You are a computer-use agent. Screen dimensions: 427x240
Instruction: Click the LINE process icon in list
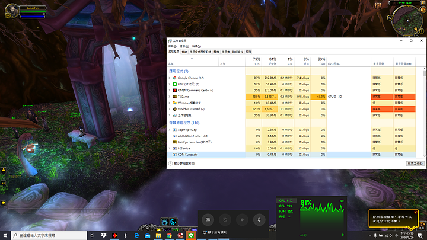174,84
